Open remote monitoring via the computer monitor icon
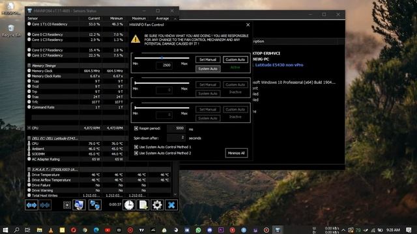Screen dimensions: 417x234 coord(79,205)
